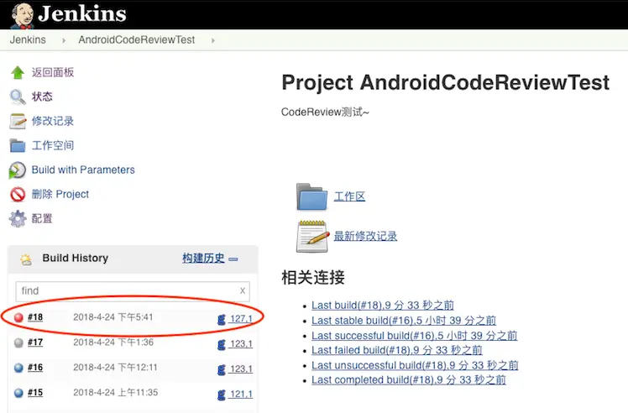Image resolution: width=628 pixels, height=413 pixels.
Task: Open the Last build(#18) link
Action: 383,306
